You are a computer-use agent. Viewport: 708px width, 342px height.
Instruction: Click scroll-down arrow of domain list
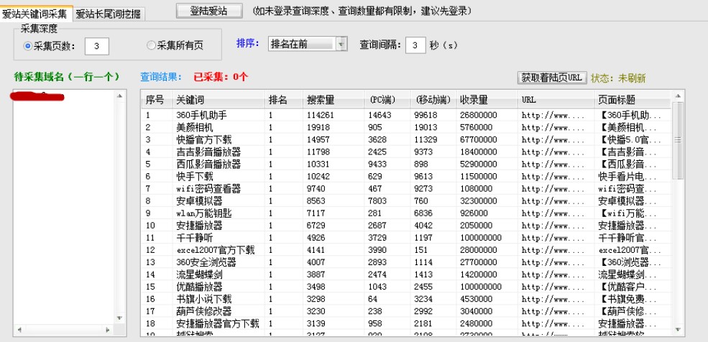click(x=119, y=318)
